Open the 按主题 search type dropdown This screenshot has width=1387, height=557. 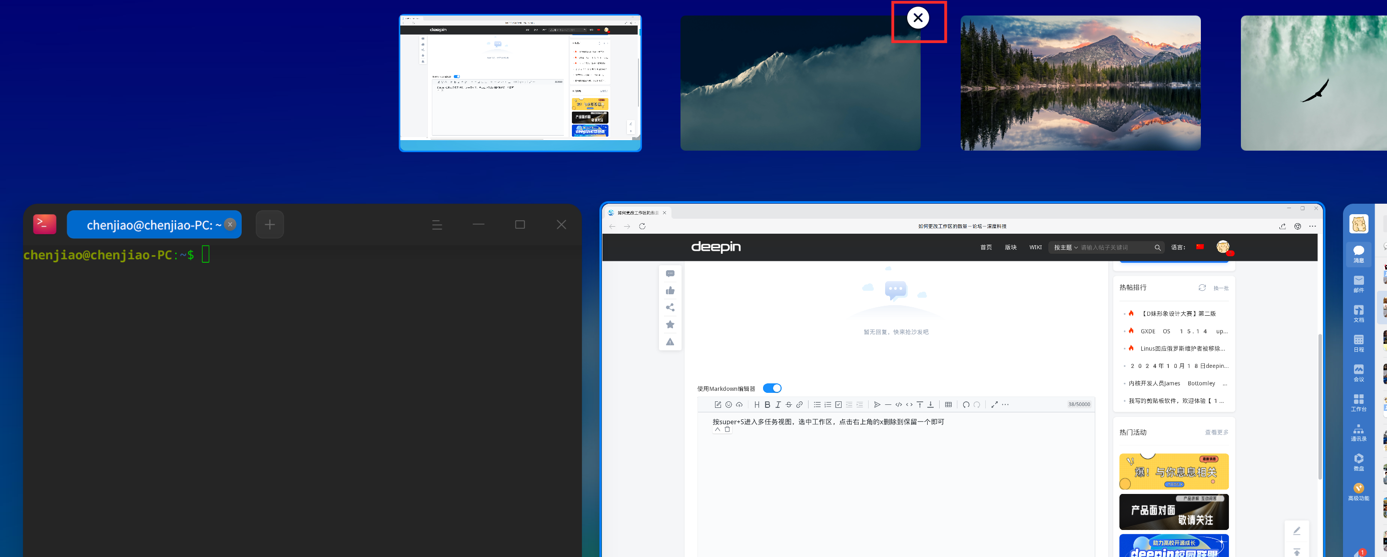point(1066,248)
